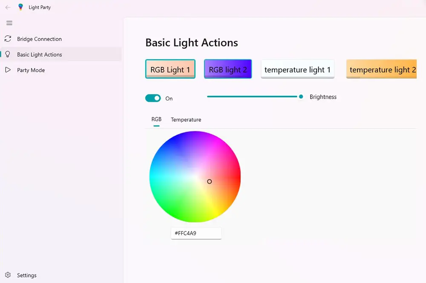Image resolution: width=426 pixels, height=283 pixels.
Task: Choose temperature light 2
Action: (381, 69)
